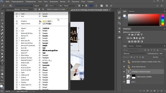Open the font family dropdown

point(32,6)
